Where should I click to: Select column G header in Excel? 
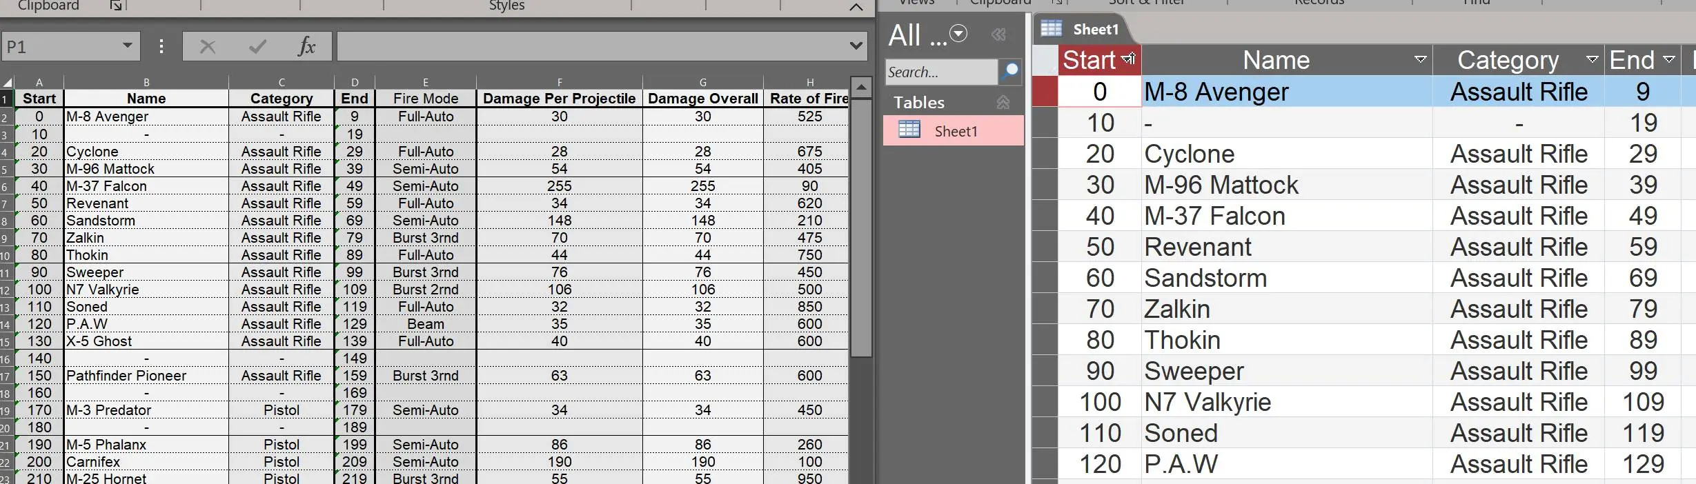(x=702, y=83)
